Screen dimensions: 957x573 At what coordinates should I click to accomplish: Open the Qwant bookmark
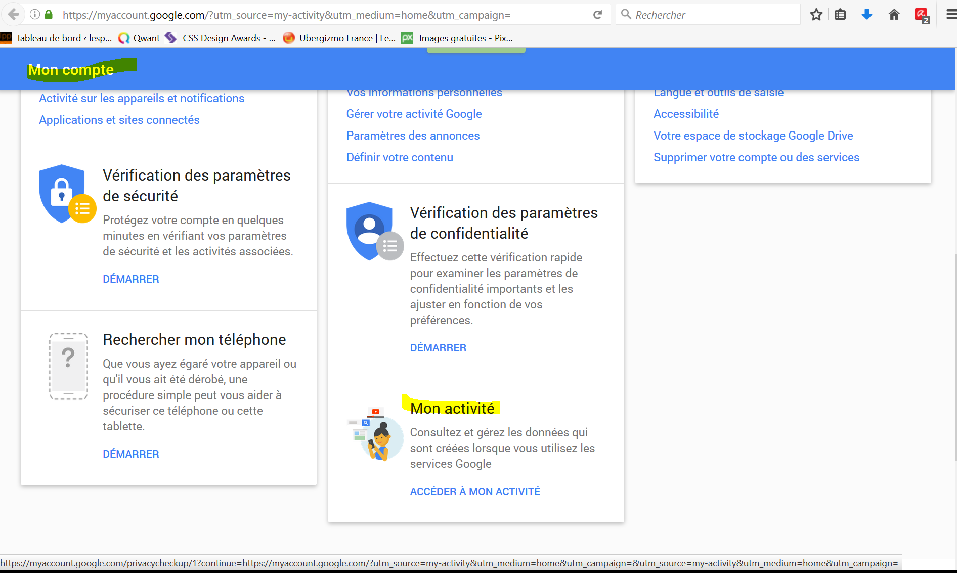(139, 38)
